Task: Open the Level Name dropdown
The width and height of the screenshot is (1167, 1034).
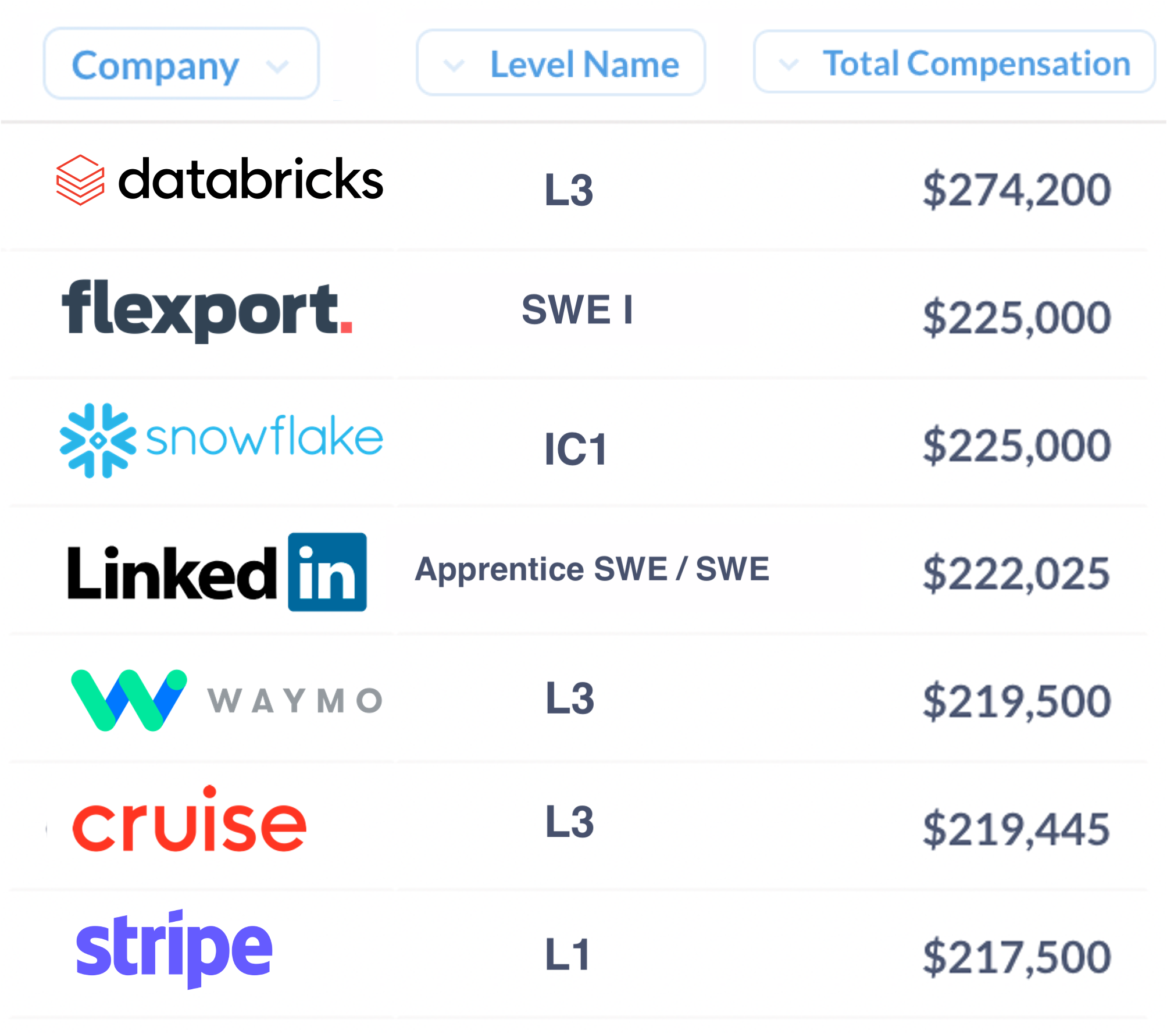Action: tap(561, 63)
